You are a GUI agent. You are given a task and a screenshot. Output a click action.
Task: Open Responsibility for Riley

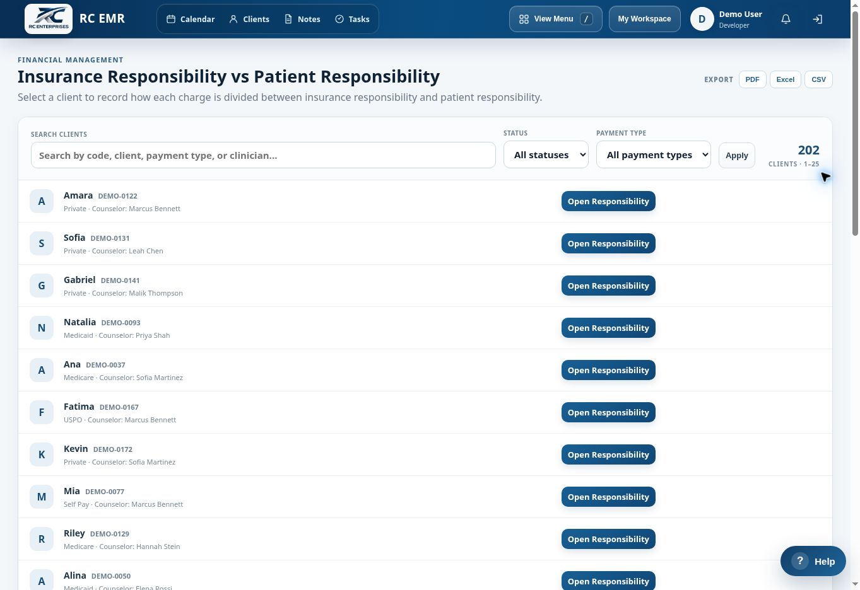[x=608, y=539]
